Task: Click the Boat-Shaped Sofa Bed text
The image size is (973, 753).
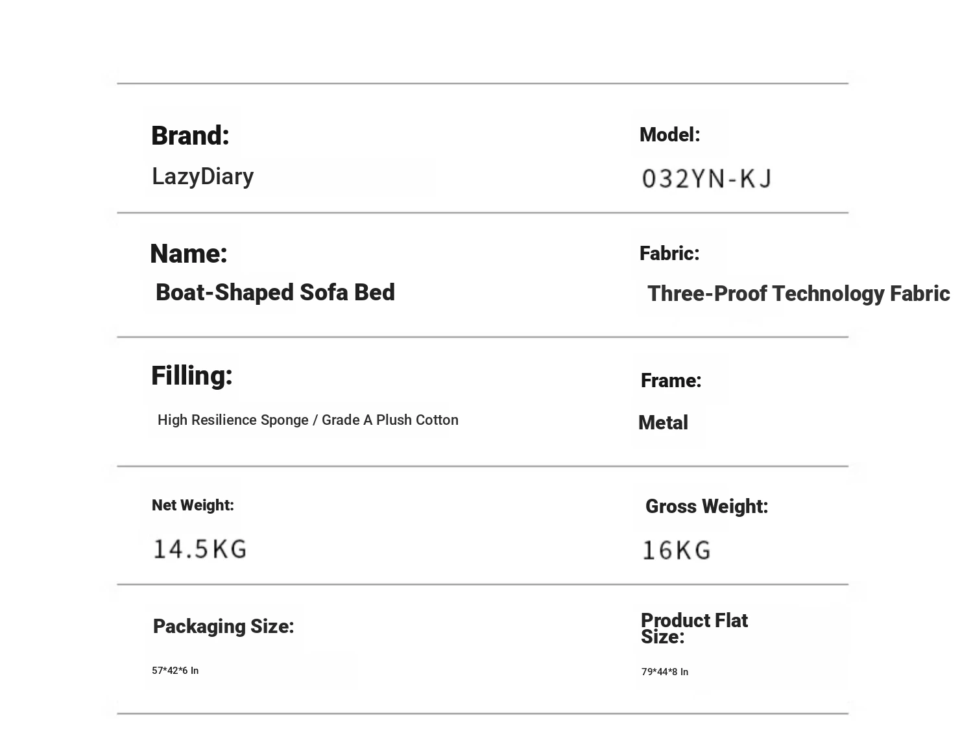Action: point(275,293)
